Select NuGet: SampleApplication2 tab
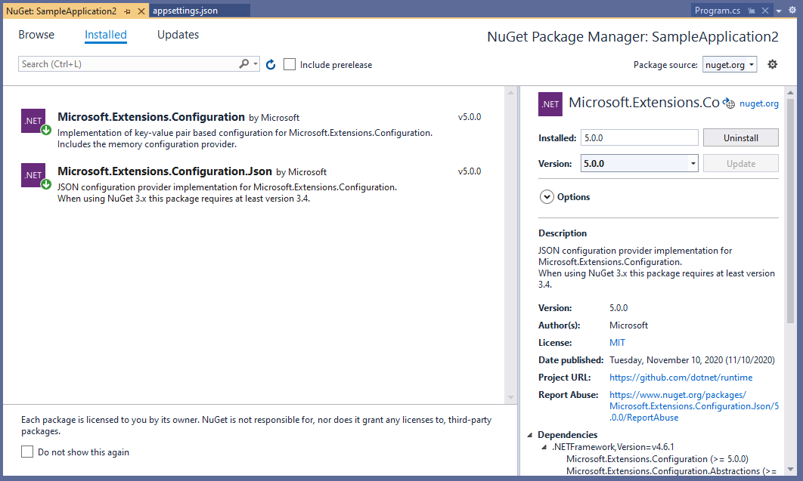Image resolution: width=803 pixels, height=481 pixels. 61,11
